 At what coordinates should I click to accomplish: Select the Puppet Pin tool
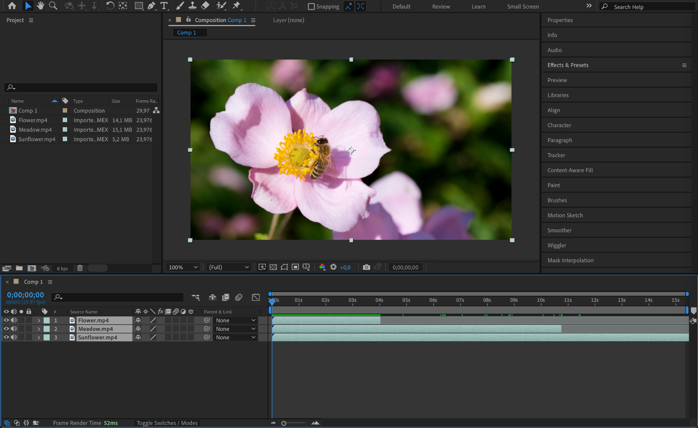[236, 6]
